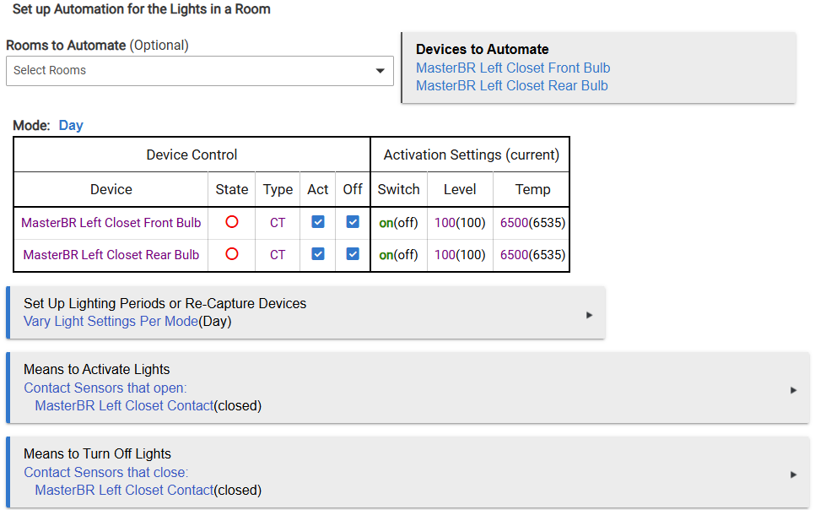Toggle Act checkbox for Rear Bulb
The height and width of the screenshot is (510, 815).
318,254
